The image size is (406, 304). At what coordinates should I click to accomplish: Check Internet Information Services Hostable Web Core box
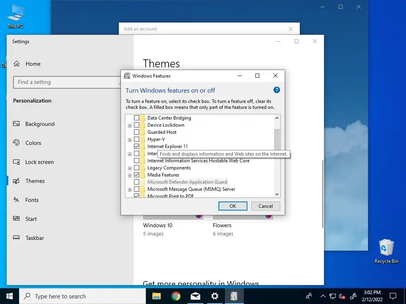click(136, 161)
